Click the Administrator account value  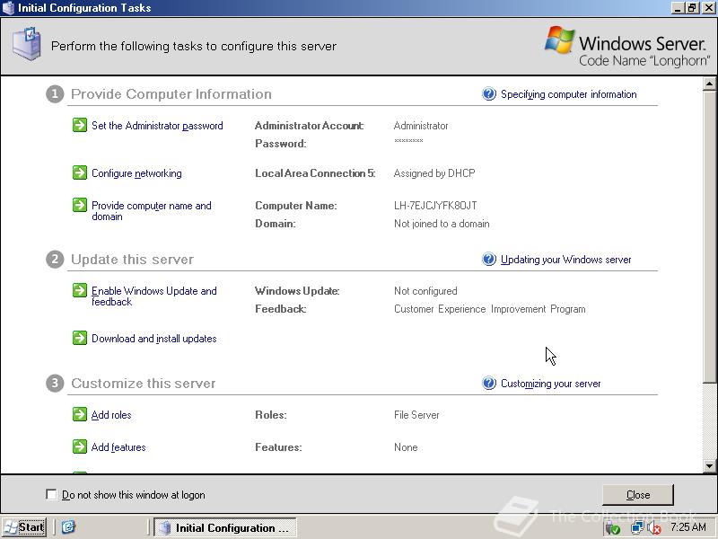click(421, 126)
